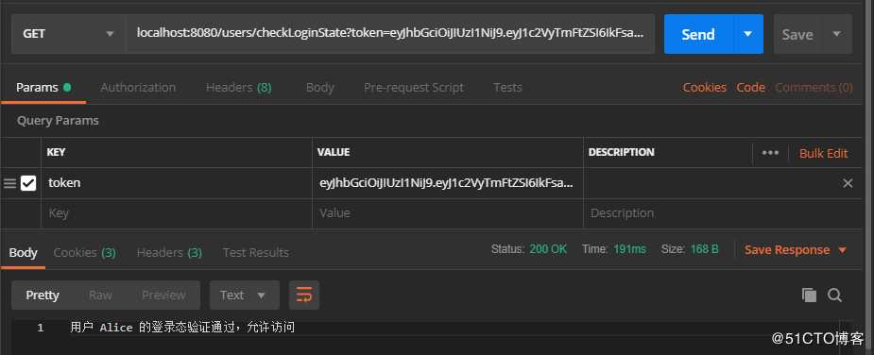Select the Pretty view mode
The height and width of the screenshot is (355, 874).
coord(43,295)
